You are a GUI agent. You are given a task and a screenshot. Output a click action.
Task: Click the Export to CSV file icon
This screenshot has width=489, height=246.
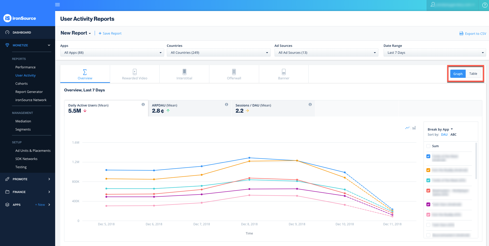click(x=461, y=34)
